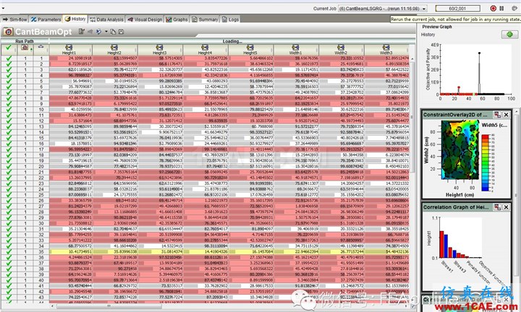This screenshot has width=521, height=312.
Task: Click the Height5 column header icon
Action: [250, 48]
